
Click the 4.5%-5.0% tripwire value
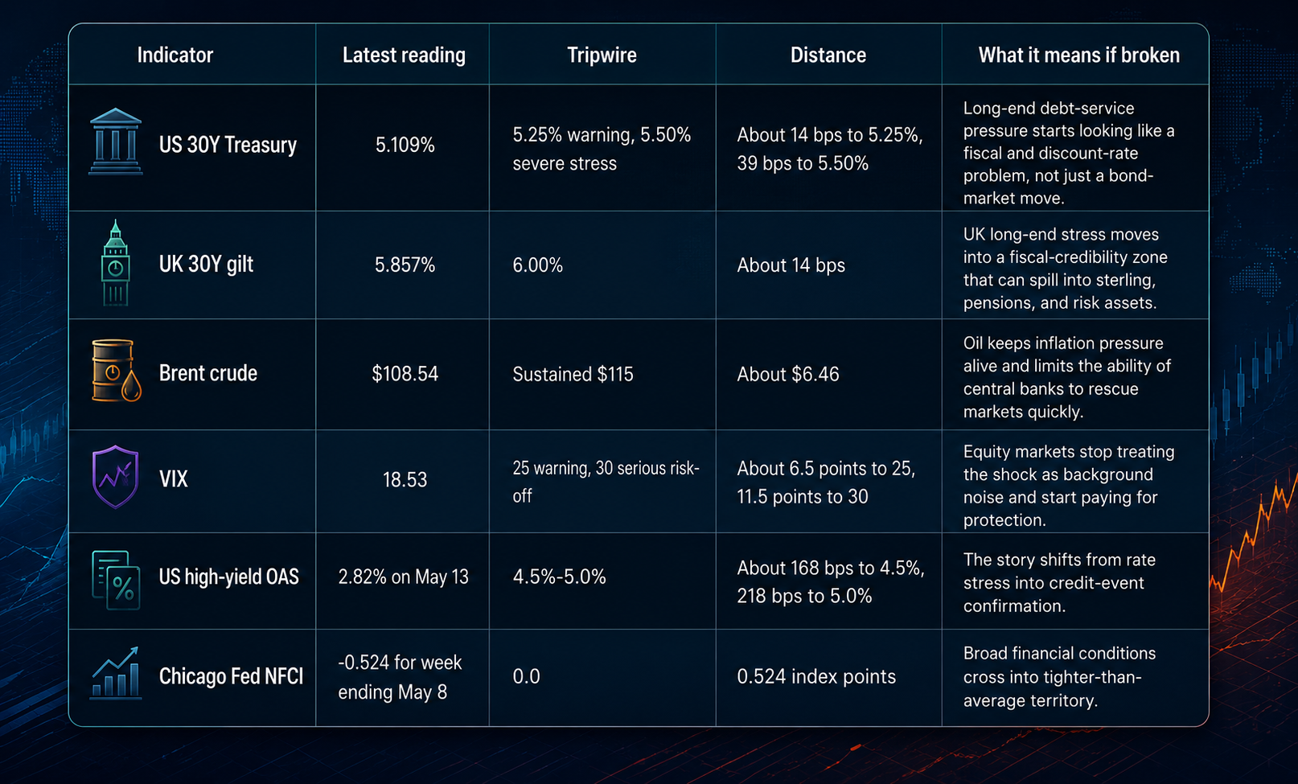click(559, 577)
